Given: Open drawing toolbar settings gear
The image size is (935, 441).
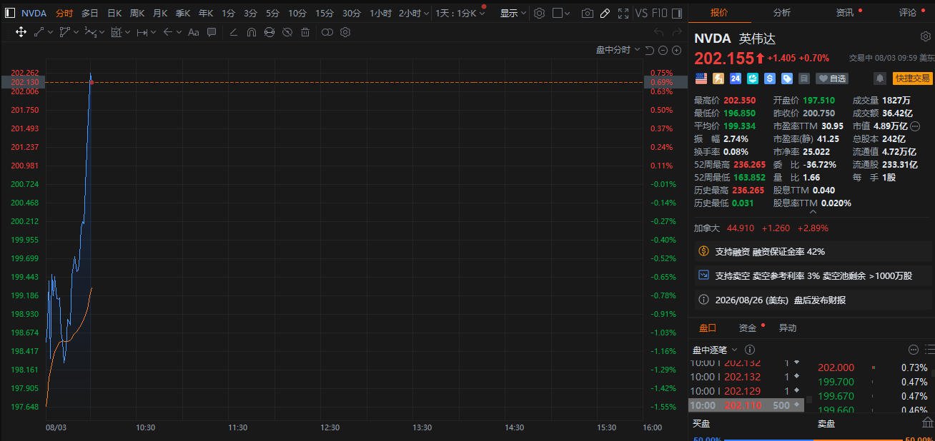Looking at the screenshot, I should click(345, 31).
